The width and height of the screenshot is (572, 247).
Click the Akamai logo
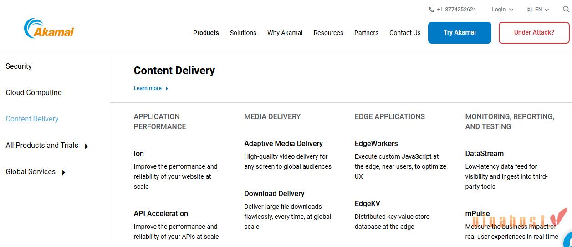point(49,28)
